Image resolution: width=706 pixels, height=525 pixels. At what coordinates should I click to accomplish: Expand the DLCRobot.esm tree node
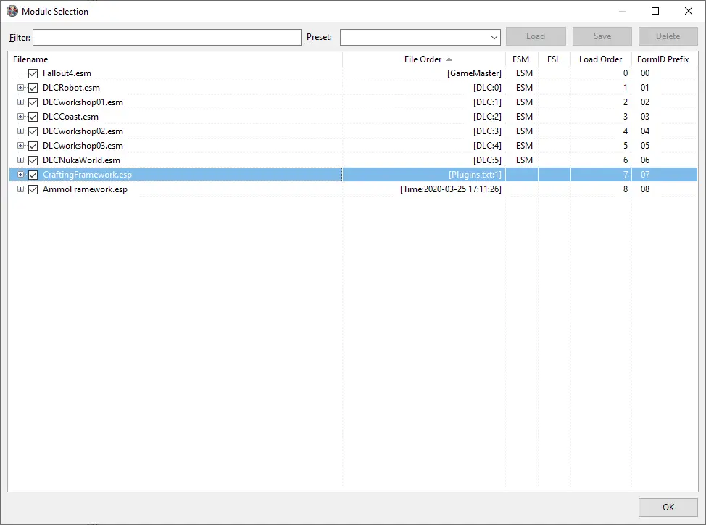21,87
